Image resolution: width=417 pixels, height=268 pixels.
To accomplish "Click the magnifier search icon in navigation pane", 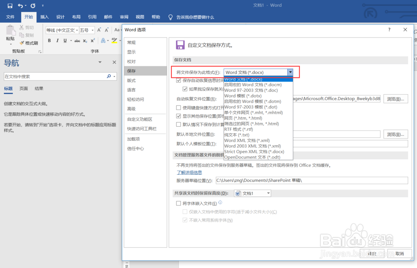I will pyautogui.click(x=108, y=76).
